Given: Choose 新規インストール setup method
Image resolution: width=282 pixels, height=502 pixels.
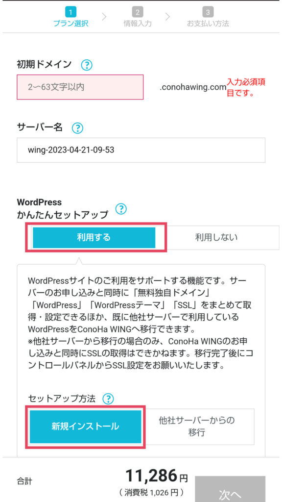Looking at the screenshot, I should (x=85, y=427).
